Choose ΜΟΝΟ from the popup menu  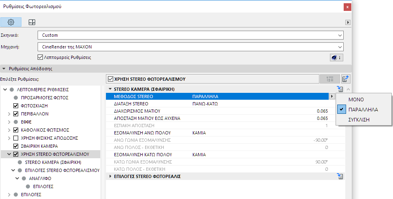coord(356,100)
